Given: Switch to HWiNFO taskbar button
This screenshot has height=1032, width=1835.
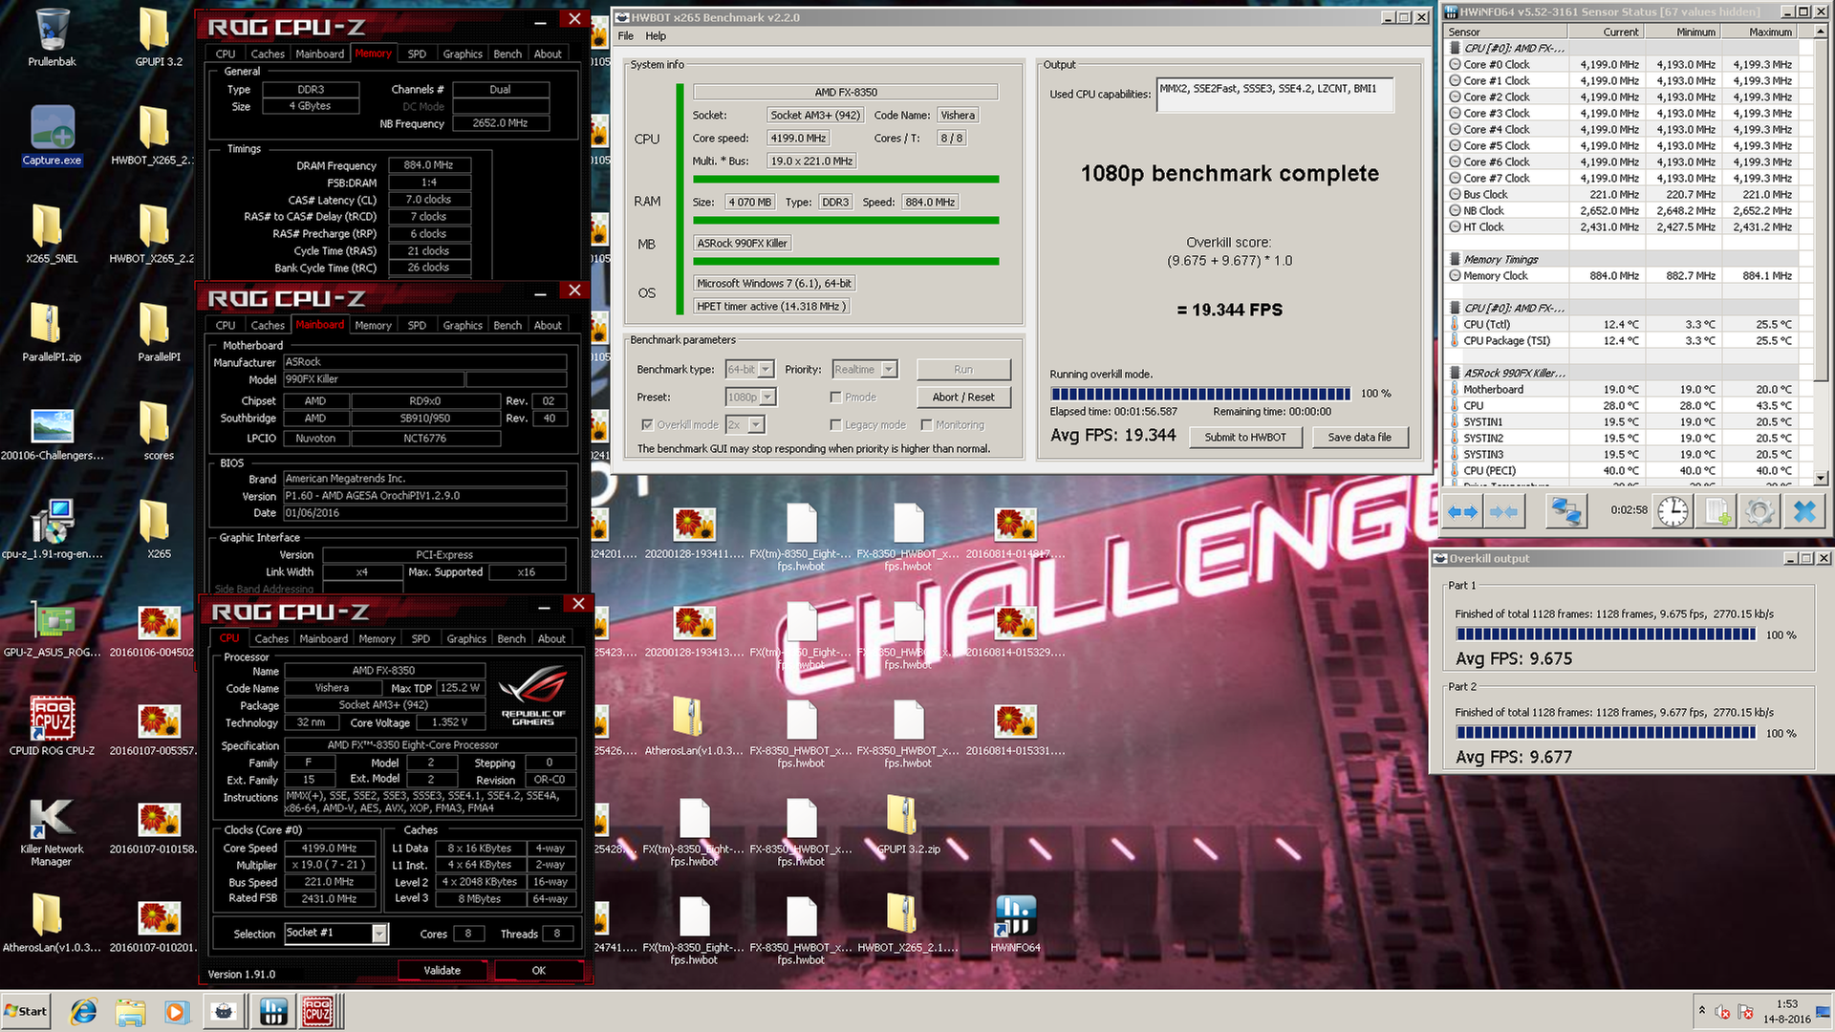Looking at the screenshot, I should click(x=273, y=1012).
